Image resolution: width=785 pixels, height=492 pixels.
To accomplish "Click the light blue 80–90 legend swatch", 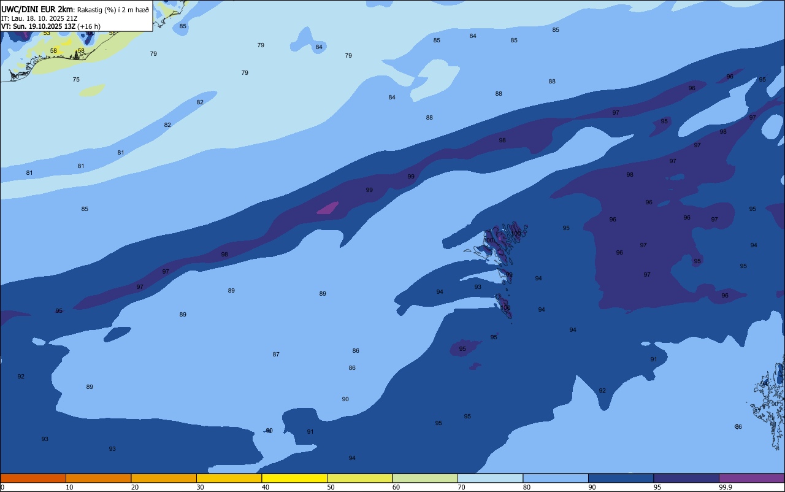I will coord(556,478).
